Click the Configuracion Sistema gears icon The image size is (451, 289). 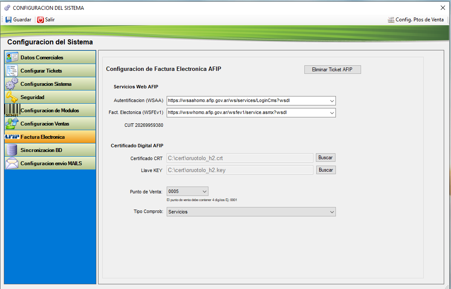coord(12,84)
